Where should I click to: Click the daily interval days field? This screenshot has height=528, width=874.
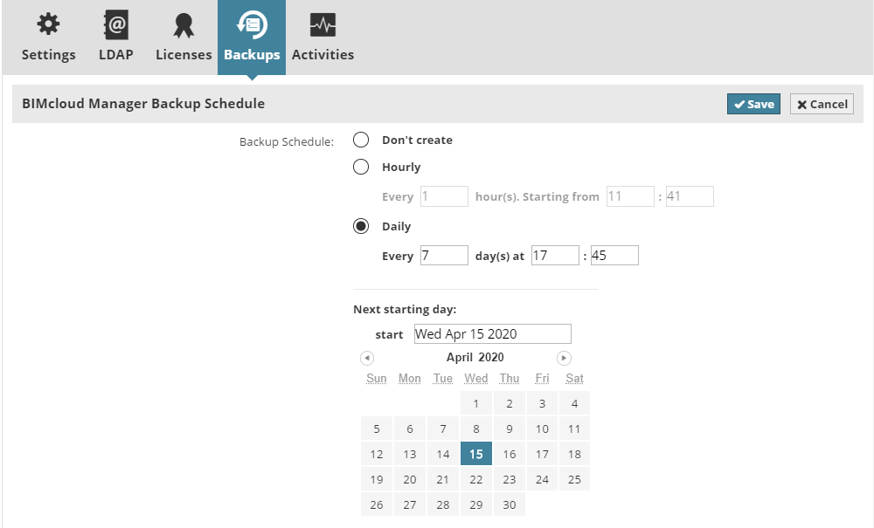coord(444,256)
